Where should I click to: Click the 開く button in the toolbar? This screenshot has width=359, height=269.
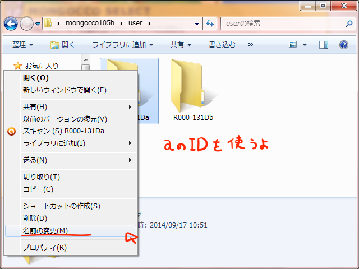point(62,44)
